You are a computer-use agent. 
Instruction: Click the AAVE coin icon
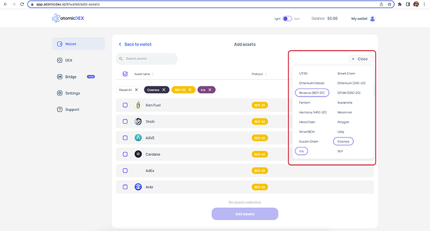138,138
